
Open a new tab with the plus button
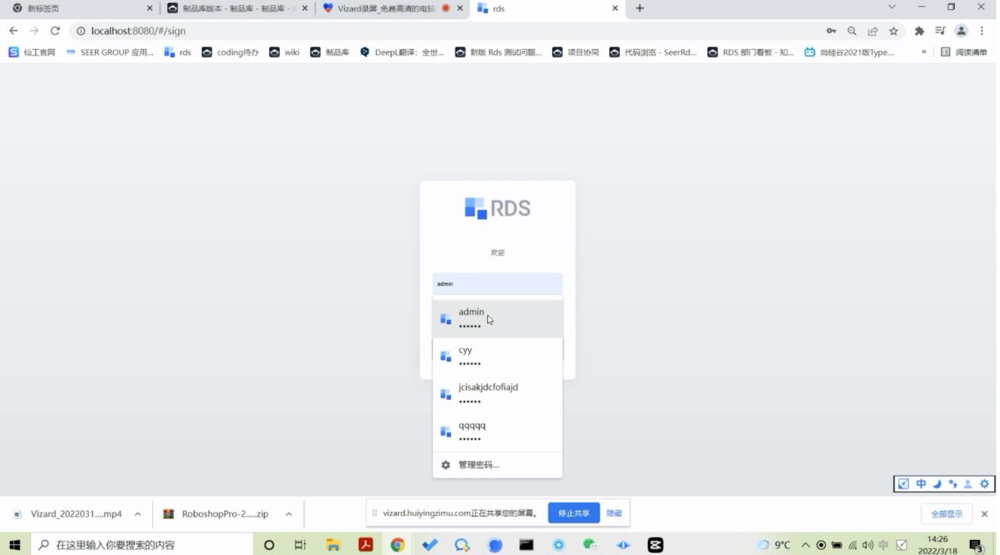click(x=640, y=8)
